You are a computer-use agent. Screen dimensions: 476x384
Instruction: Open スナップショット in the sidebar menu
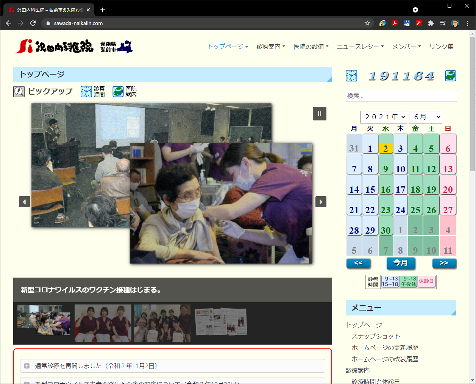(376, 336)
